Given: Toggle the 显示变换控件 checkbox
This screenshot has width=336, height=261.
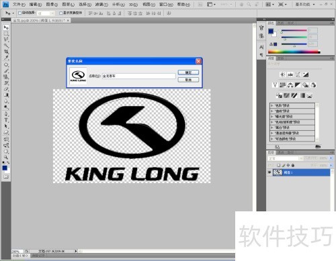Looking at the screenshot, I should point(60,13).
